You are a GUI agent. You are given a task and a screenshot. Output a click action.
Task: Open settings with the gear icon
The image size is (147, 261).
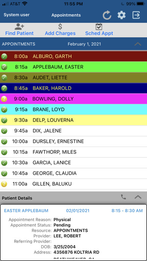(x=121, y=15)
